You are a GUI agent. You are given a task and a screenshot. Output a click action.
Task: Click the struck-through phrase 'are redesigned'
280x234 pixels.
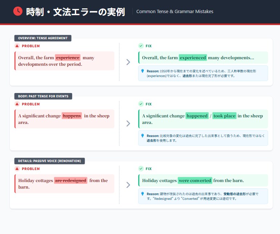tap(70, 181)
